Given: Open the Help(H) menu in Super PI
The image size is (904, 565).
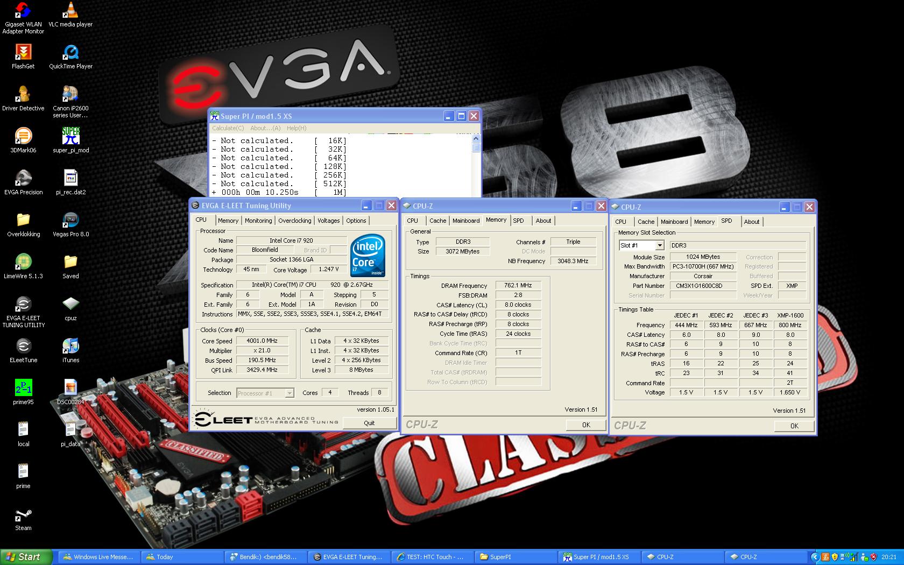Looking at the screenshot, I should 296,128.
